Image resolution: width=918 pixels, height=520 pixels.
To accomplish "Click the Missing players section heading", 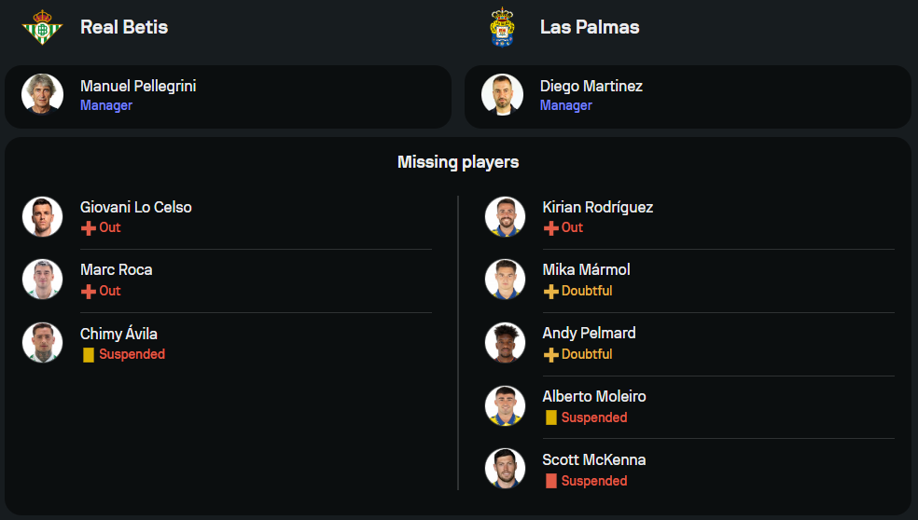I will point(458,162).
